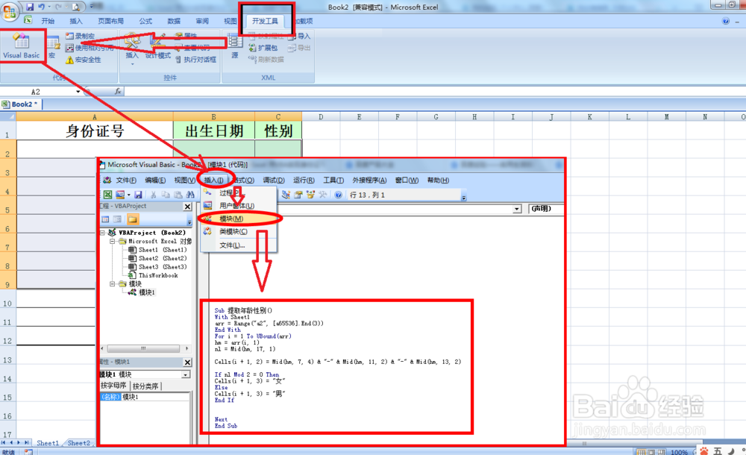Open the Visual Basic editor button
Viewport: 746px width, 455px height.
pyautogui.click(x=22, y=45)
